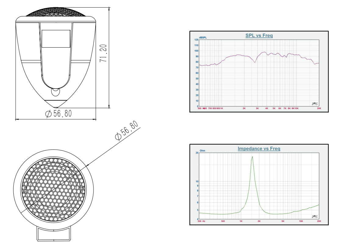This screenshot has height=243, width=343.
Task: Click the purple SPL response curve
Action: (x=259, y=58)
